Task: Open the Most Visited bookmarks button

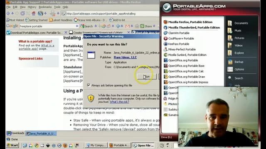Action: click(15, 20)
